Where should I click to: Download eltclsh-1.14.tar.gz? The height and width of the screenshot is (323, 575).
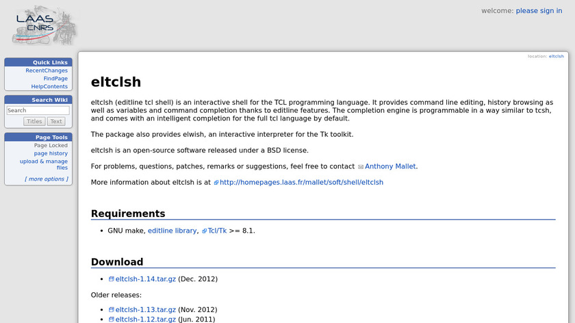146,279
